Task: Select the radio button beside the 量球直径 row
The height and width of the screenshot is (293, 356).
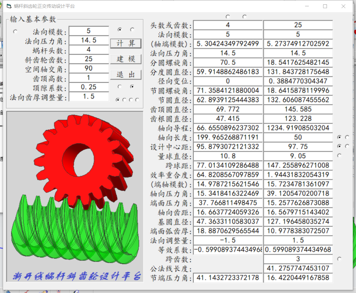Action: (x=339, y=155)
